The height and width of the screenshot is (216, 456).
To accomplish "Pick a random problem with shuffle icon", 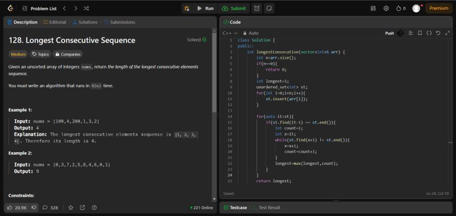I will 86,9.
